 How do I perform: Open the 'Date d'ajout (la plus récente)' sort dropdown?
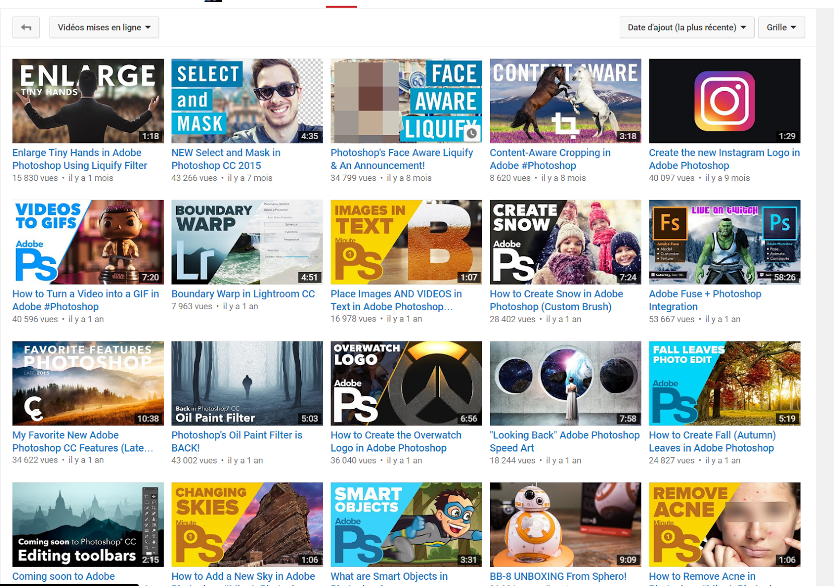[686, 28]
